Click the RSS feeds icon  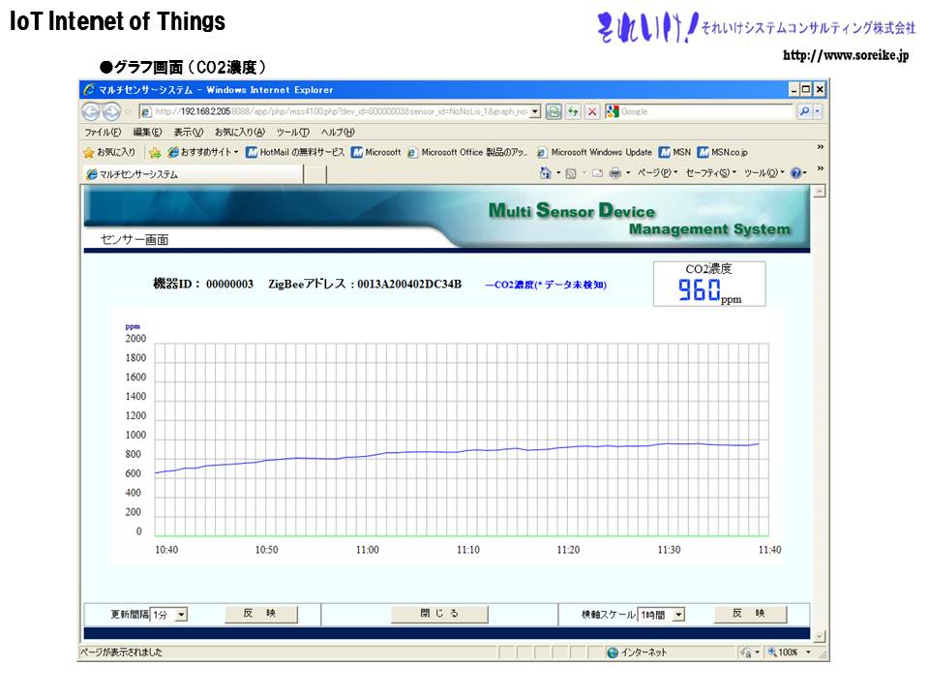click(571, 173)
